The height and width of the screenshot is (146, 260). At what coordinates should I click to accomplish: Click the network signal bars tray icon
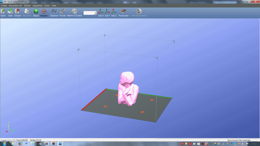pos(223,144)
